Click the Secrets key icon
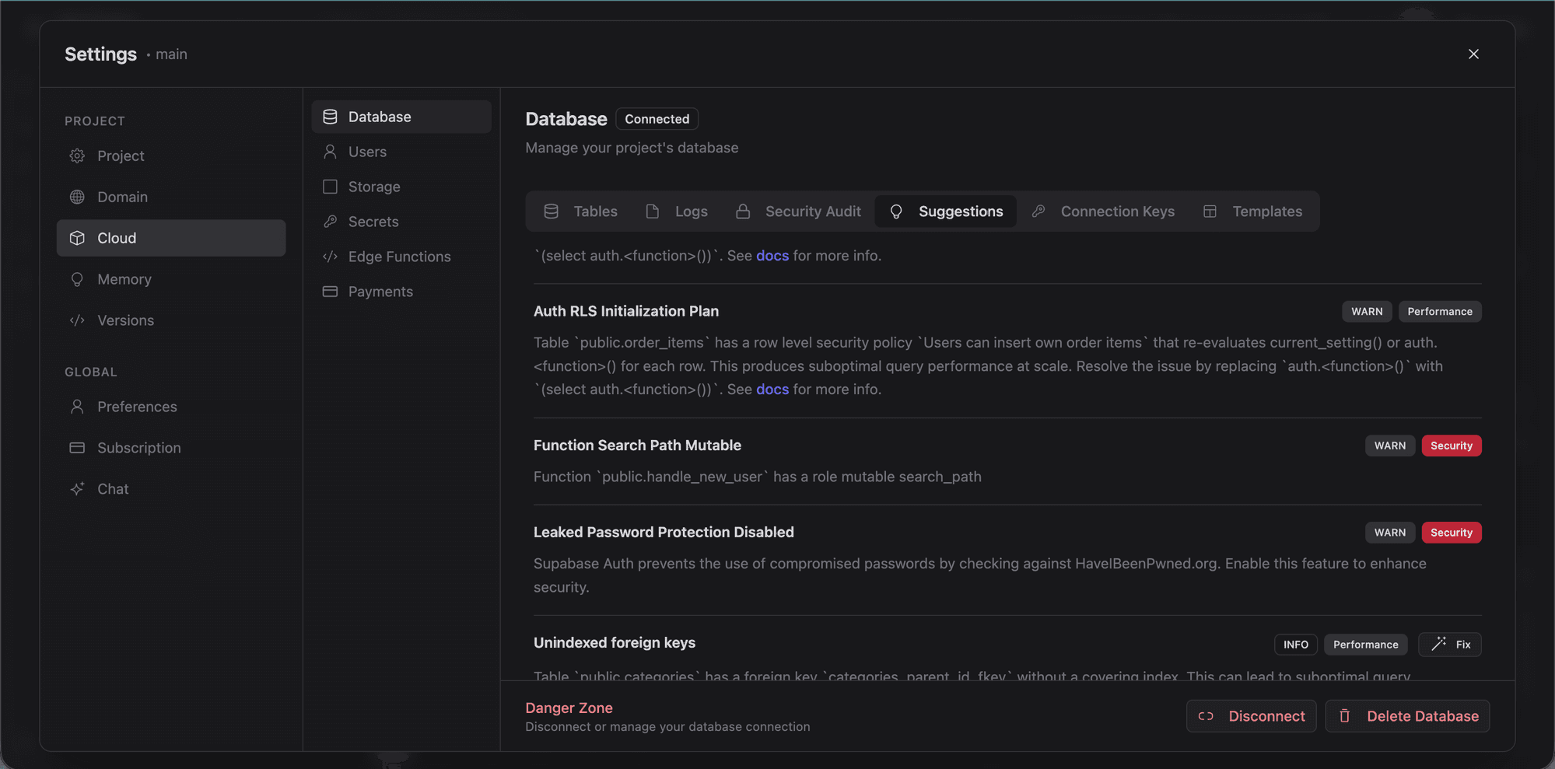Viewport: 1555px width, 769px height. (x=330, y=222)
